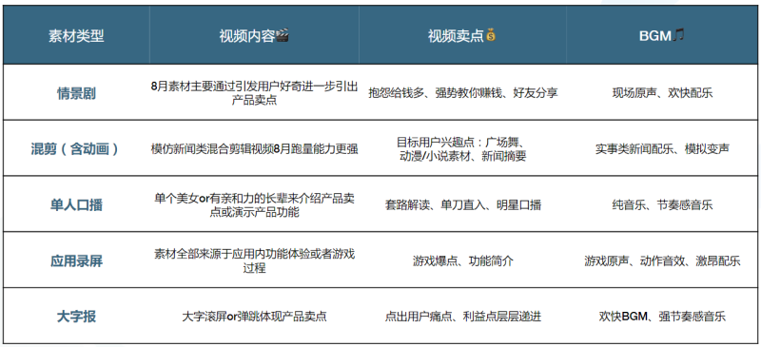Select the cell 现场原声、欢快配乐

coord(662,93)
